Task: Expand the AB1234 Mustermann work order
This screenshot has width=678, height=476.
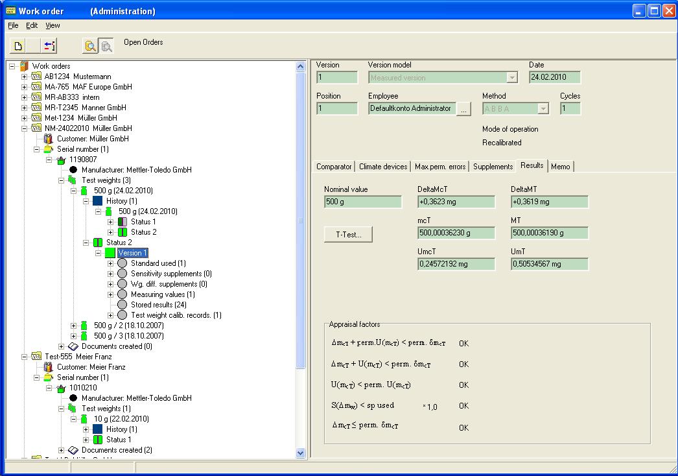Action: click(25, 77)
